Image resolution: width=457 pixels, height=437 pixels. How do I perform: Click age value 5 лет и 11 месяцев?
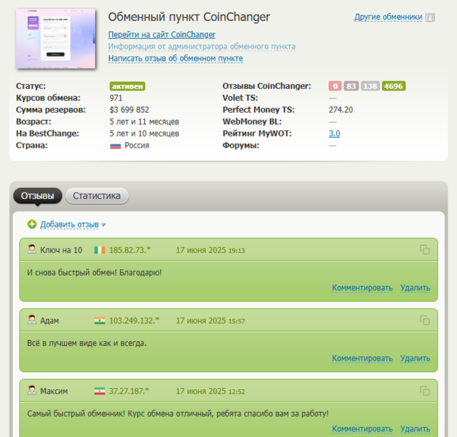click(x=144, y=122)
